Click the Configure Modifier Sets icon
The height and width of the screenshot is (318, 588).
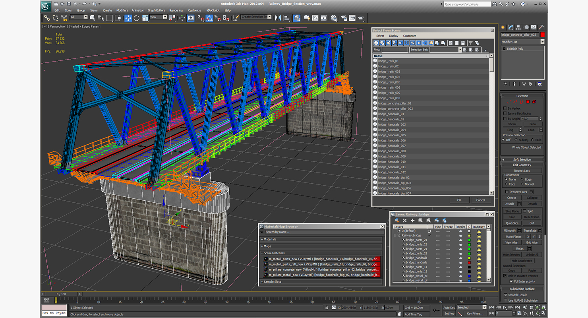(x=540, y=84)
